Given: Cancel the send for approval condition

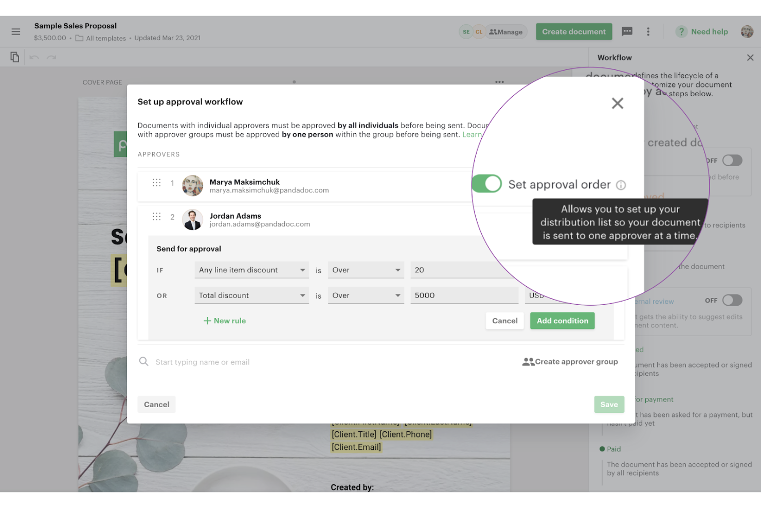Looking at the screenshot, I should 505,321.
